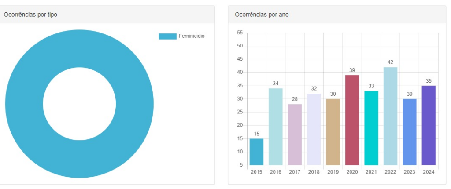Select the tan 2019 bar
Viewport: 451px width, 189px height.
tap(333, 132)
